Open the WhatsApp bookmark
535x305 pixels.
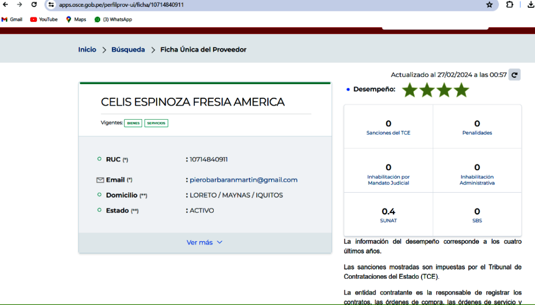click(113, 19)
